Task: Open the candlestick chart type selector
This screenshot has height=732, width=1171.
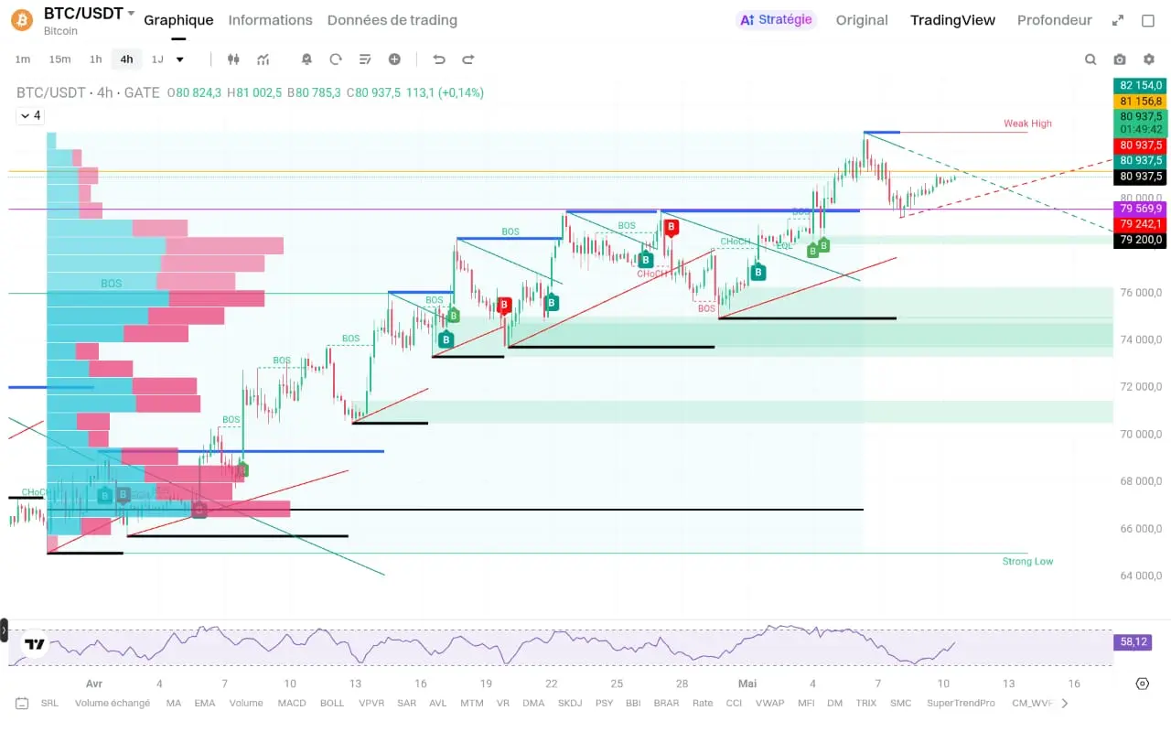Action: pos(233,59)
